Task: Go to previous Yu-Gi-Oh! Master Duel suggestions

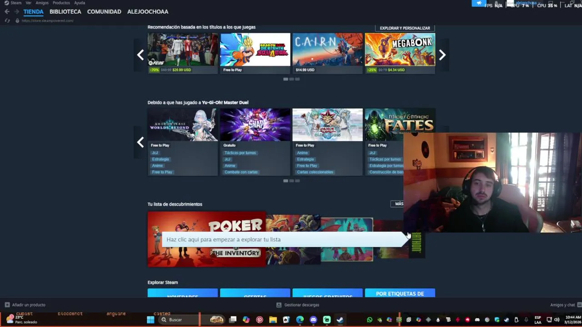Action: click(140, 142)
